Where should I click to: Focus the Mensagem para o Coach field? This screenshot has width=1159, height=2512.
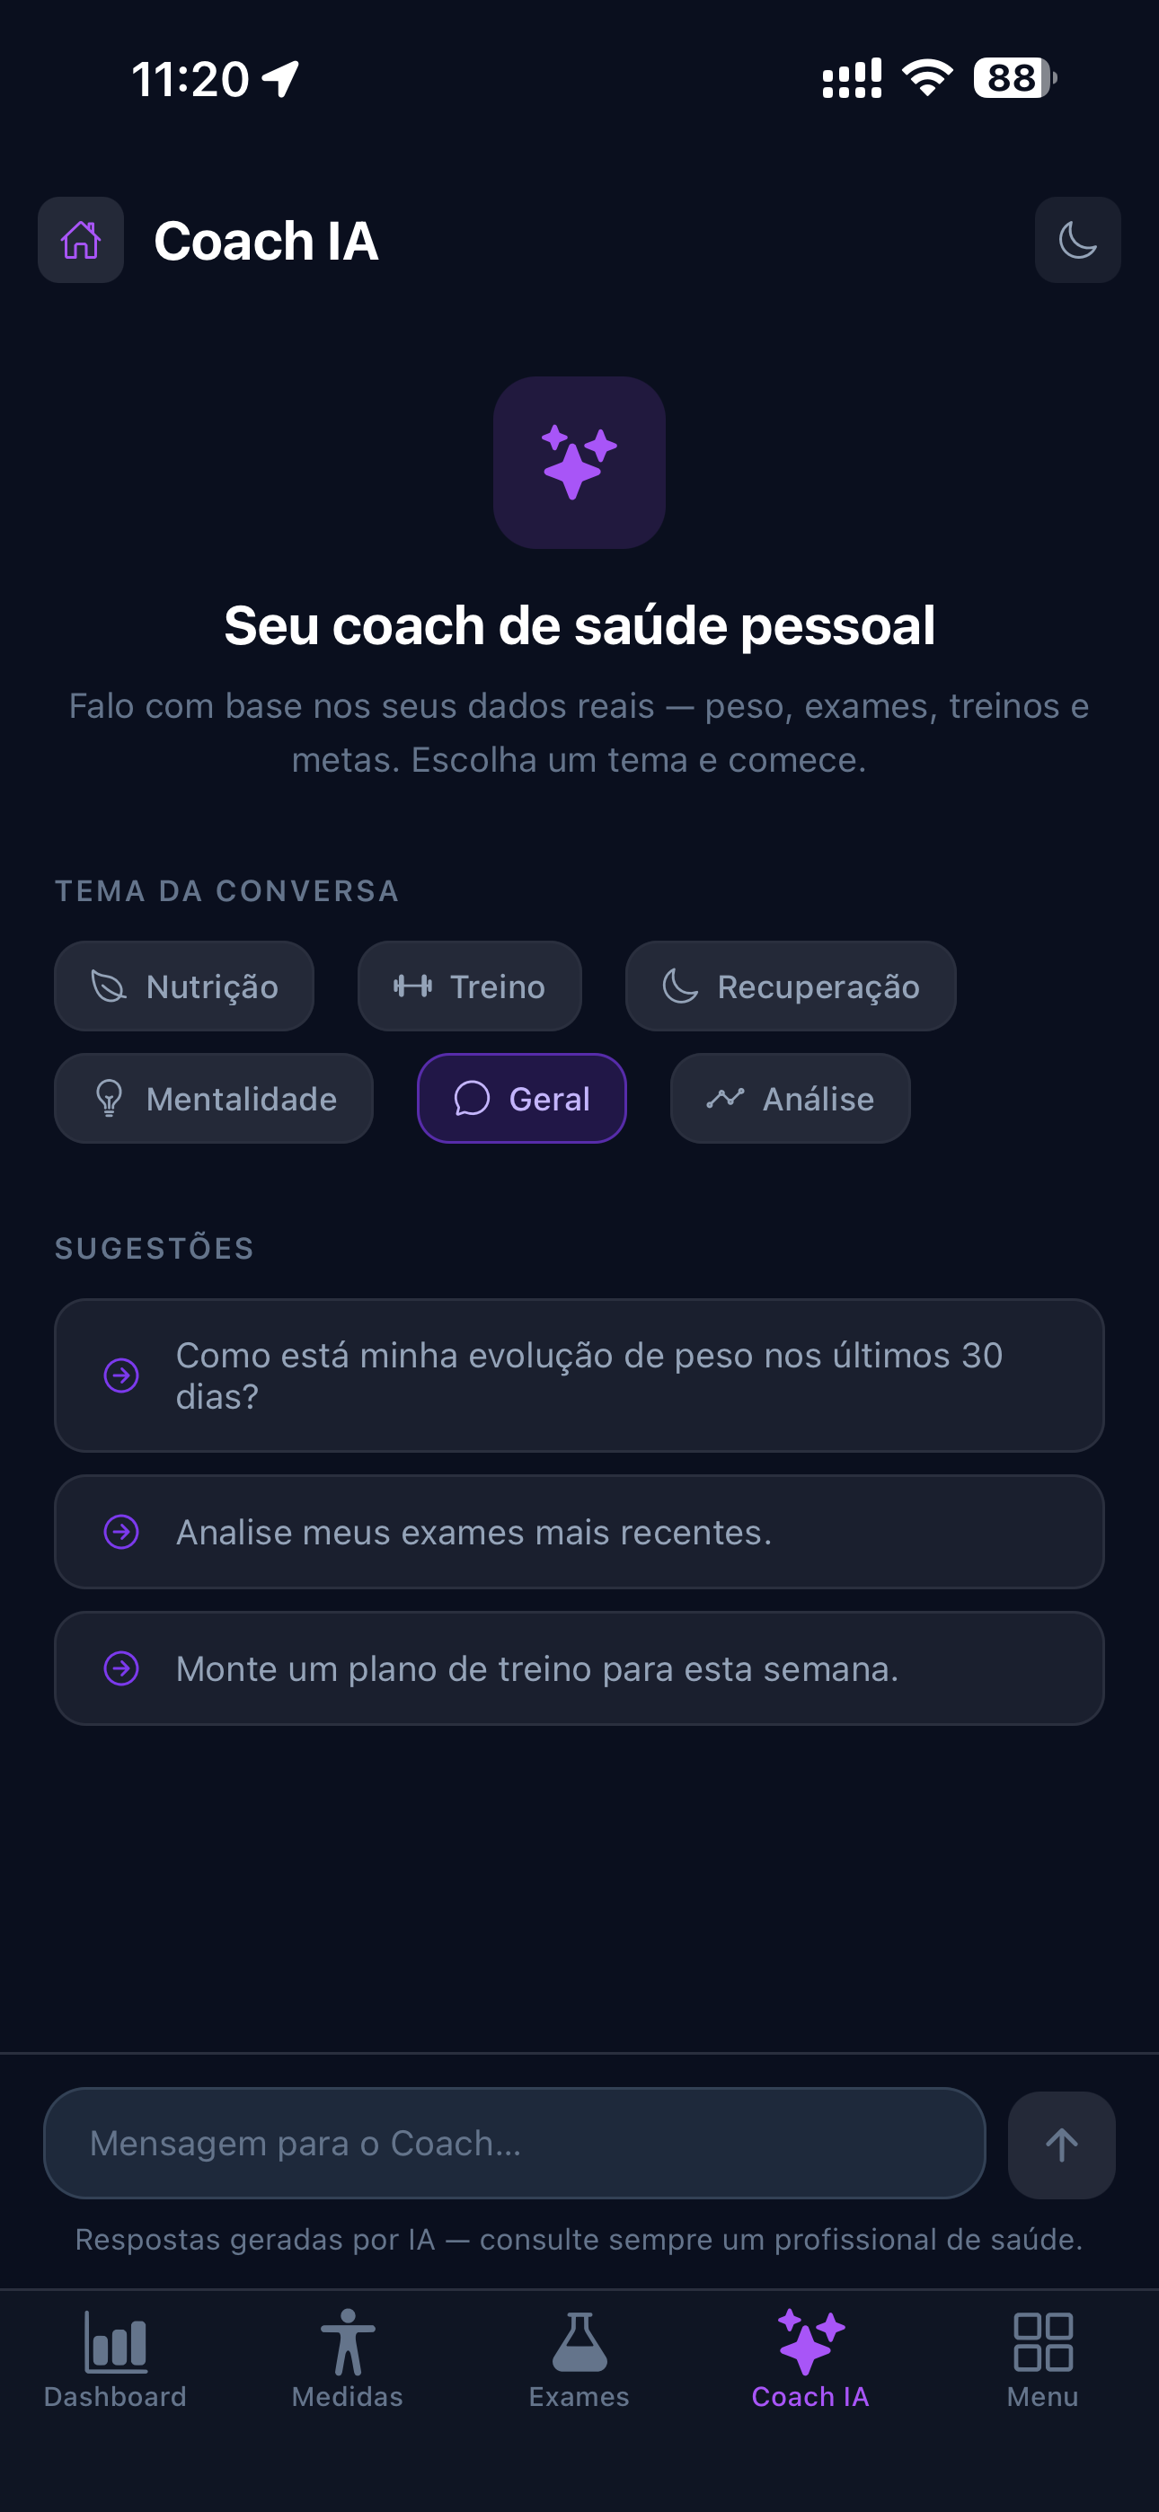(514, 2144)
